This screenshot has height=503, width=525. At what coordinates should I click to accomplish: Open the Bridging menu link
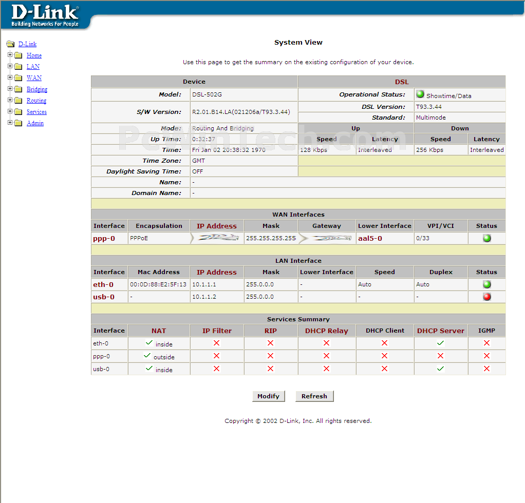(36, 89)
